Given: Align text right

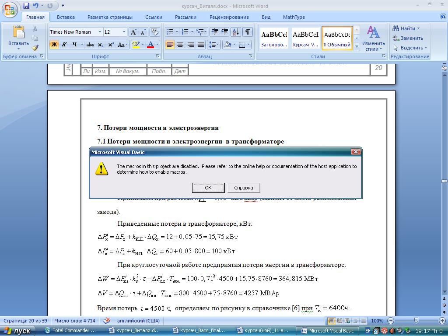Looking at the screenshot, I should tap(191, 45).
